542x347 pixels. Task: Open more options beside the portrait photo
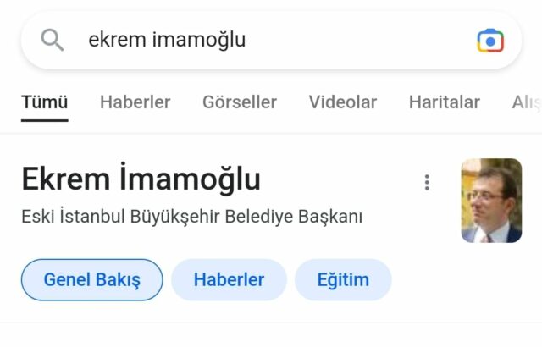[427, 182]
